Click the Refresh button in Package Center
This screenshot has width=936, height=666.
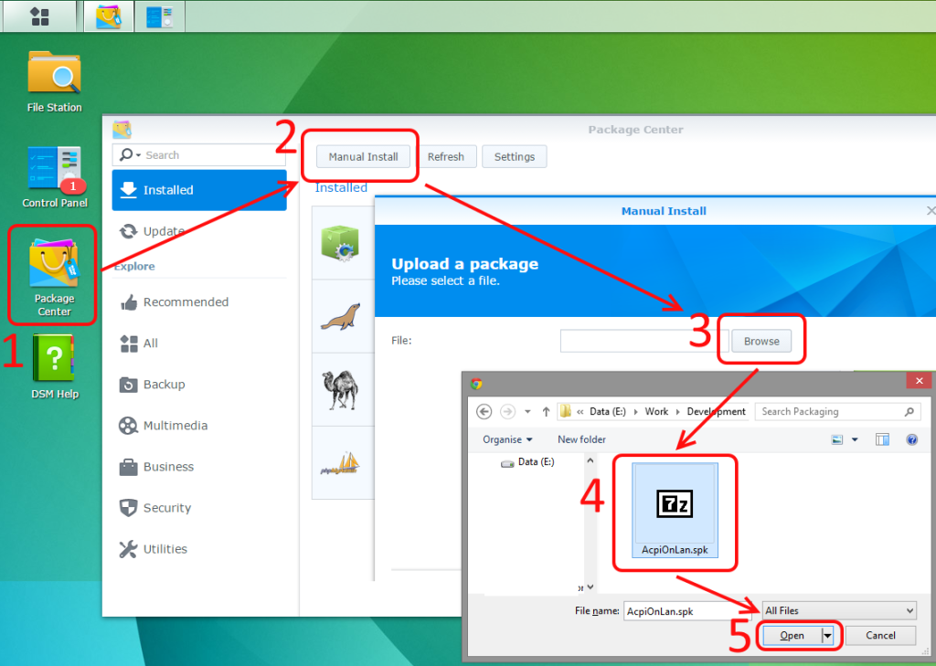click(445, 156)
